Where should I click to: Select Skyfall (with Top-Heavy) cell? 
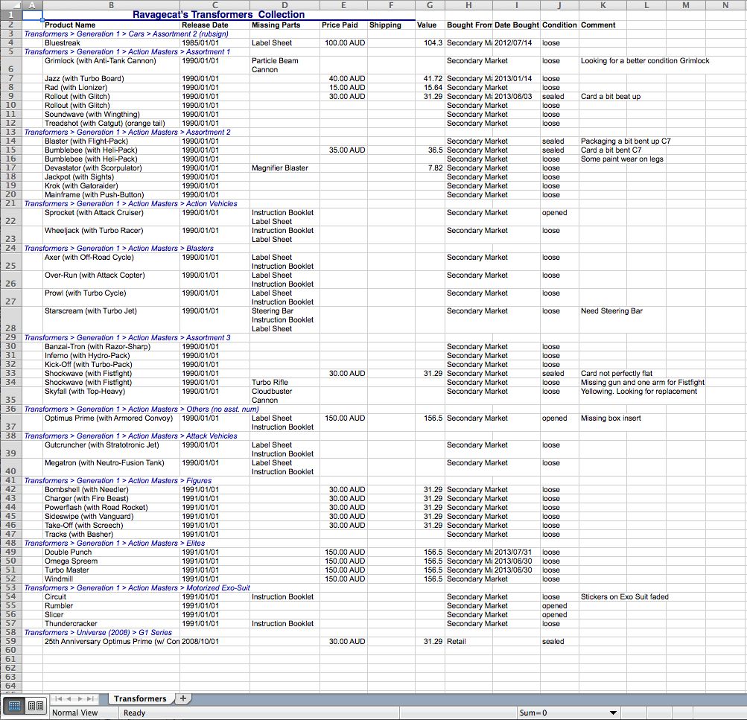click(x=111, y=395)
